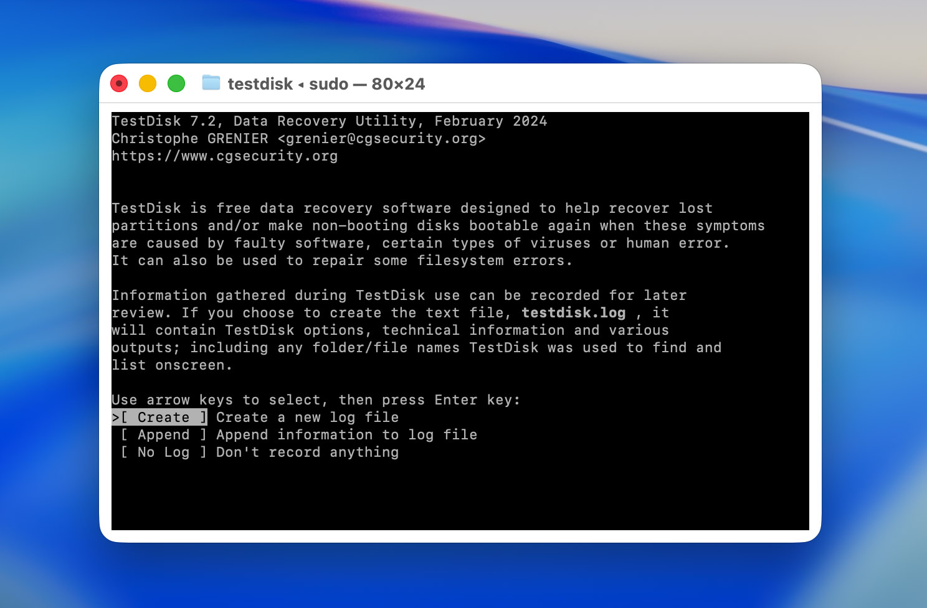927x608 pixels.
Task: Click the window title 'testdisk ◂ sudo — 80×24'
Action: 326,84
